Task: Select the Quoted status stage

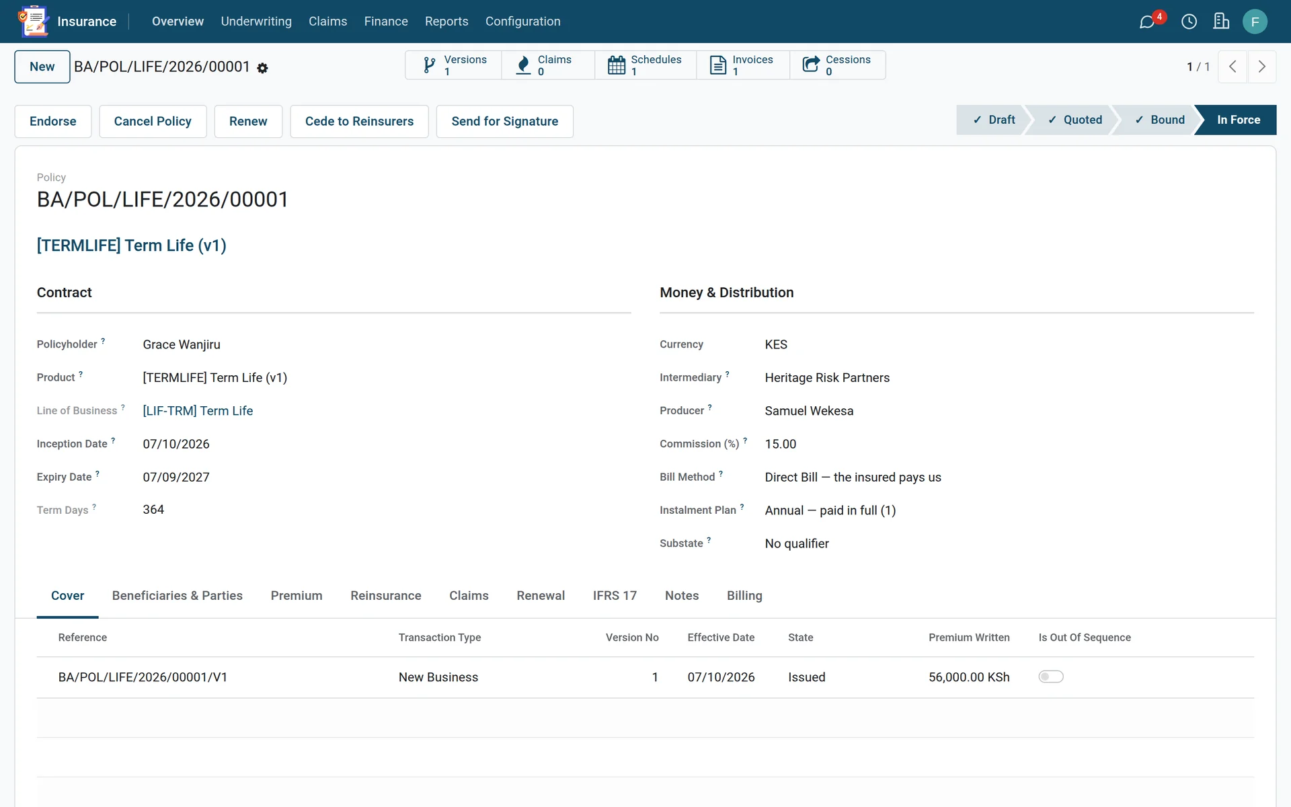Action: tap(1074, 120)
